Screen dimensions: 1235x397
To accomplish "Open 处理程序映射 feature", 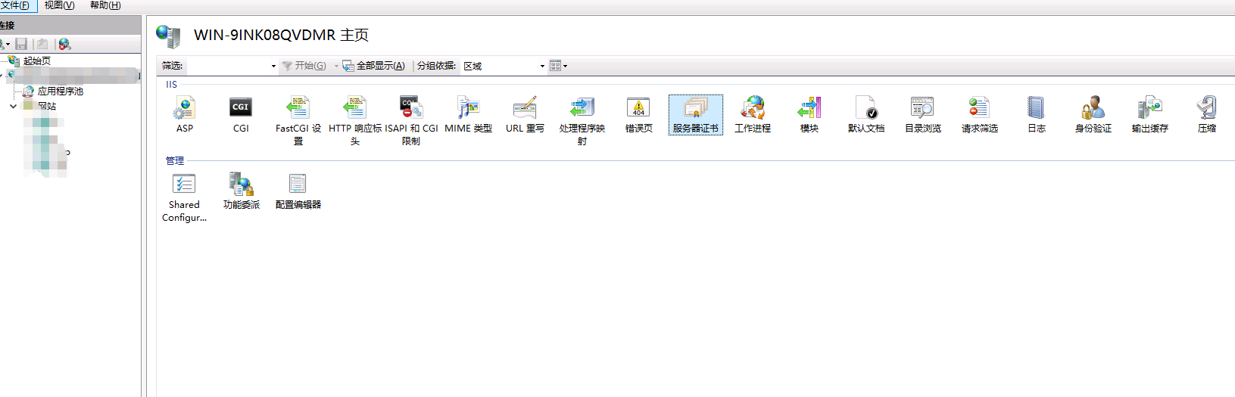I will click(582, 120).
